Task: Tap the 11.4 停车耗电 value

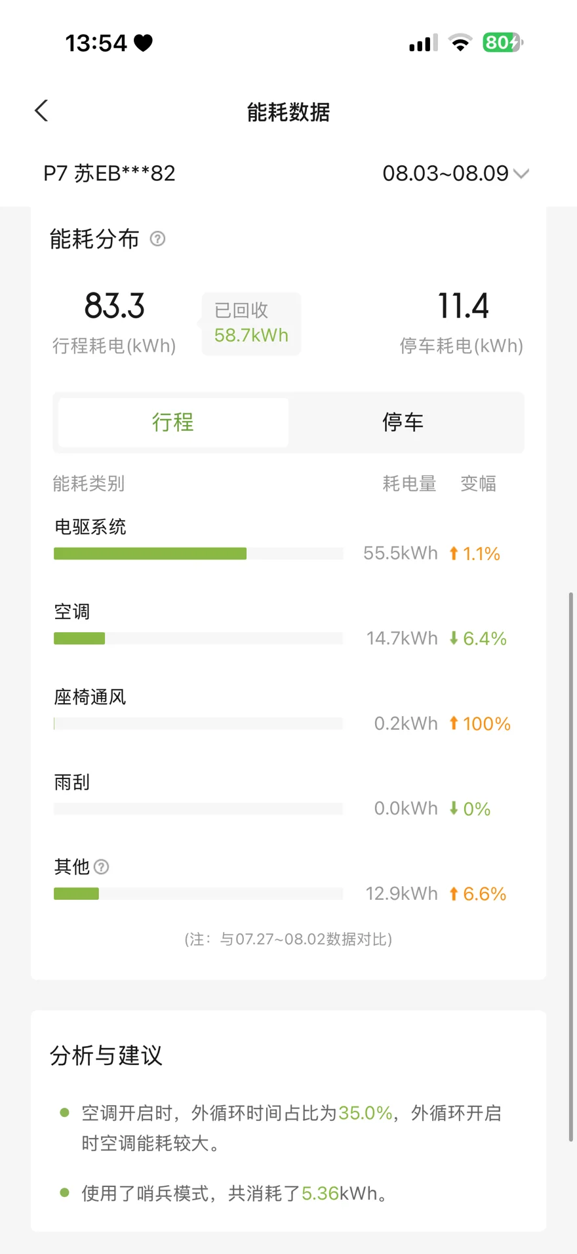Action: (x=463, y=306)
